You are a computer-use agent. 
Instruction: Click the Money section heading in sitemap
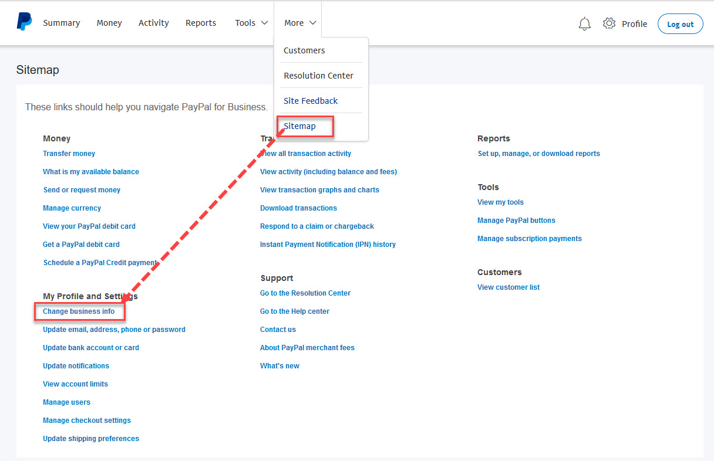pos(56,138)
